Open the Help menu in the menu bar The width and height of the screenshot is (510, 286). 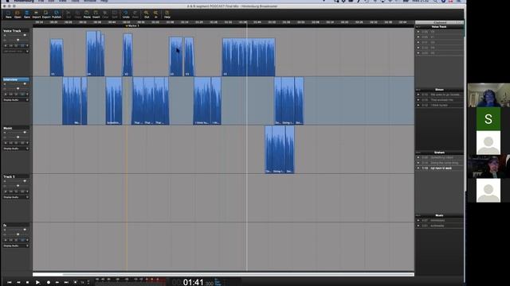(104, 1)
